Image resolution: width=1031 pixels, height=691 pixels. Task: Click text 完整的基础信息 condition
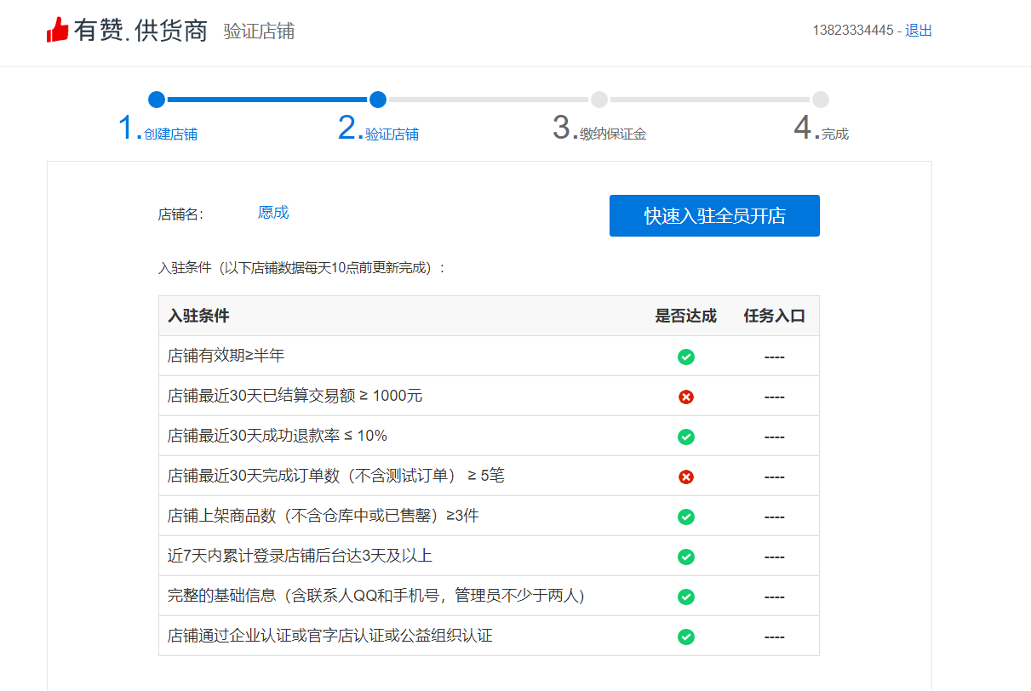tap(376, 596)
